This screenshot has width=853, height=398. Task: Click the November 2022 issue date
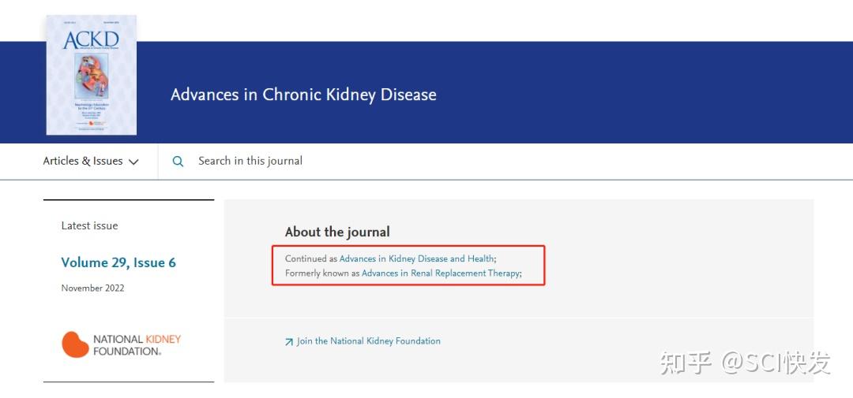point(92,288)
